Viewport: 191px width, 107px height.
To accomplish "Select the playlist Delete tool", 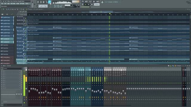I will click(x=11, y=9).
